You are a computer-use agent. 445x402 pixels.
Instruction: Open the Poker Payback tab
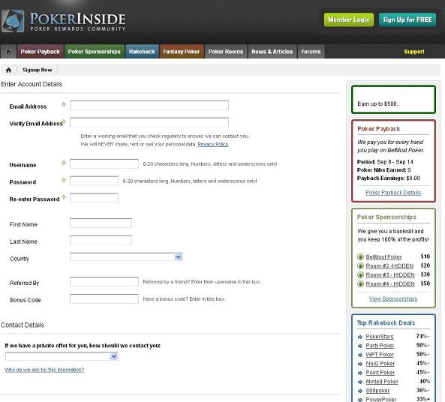41,52
